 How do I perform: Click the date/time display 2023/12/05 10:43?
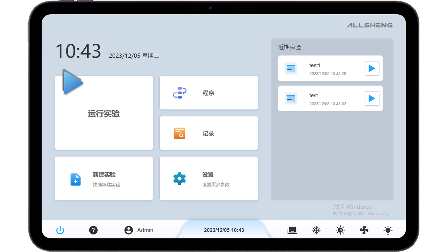[224, 230]
